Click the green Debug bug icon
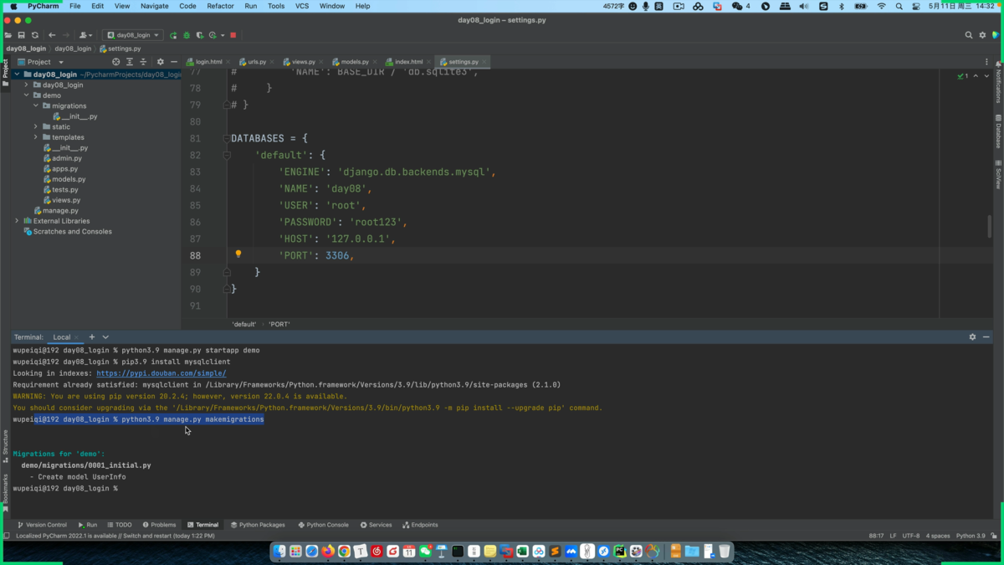This screenshot has width=1004, height=565. pos(187,35)
